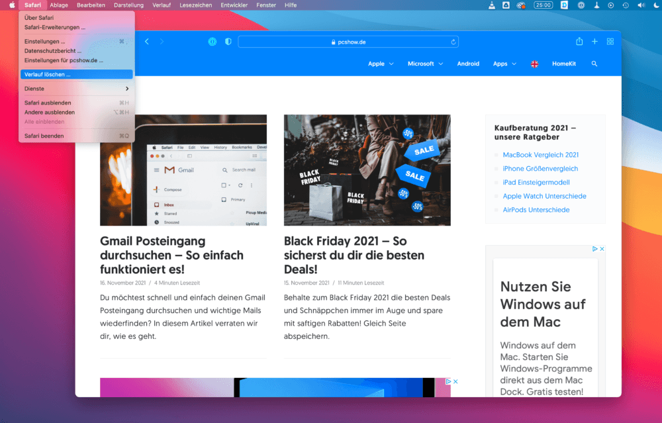The width and height of the screenshot is (662, 423).
Task: Click the 1Password extension icon
Action: (213, 41)
